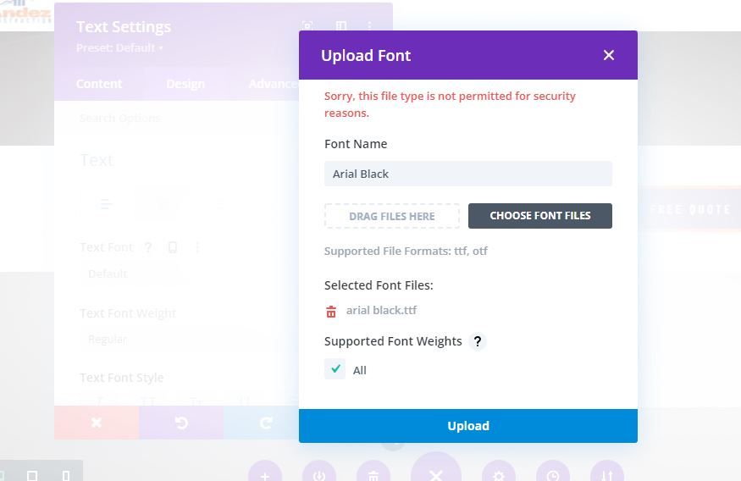Click the Text Font help question icon

[x=148, y=247]
